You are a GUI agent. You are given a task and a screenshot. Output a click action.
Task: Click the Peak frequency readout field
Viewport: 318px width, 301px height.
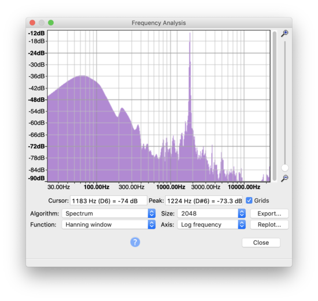pos(204,200)
